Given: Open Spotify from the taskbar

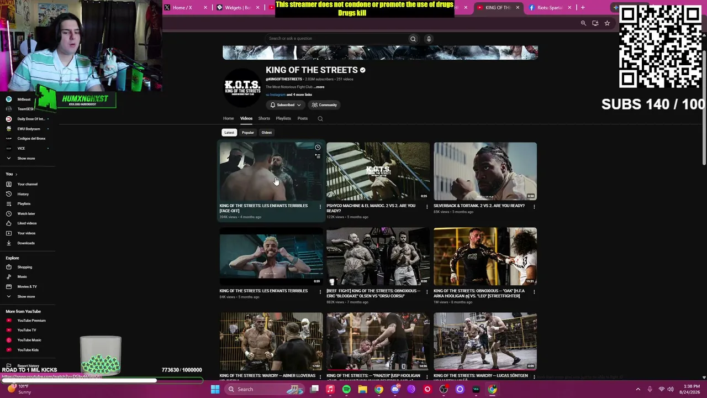Looking at the screenshot, I should coord(346,389).
